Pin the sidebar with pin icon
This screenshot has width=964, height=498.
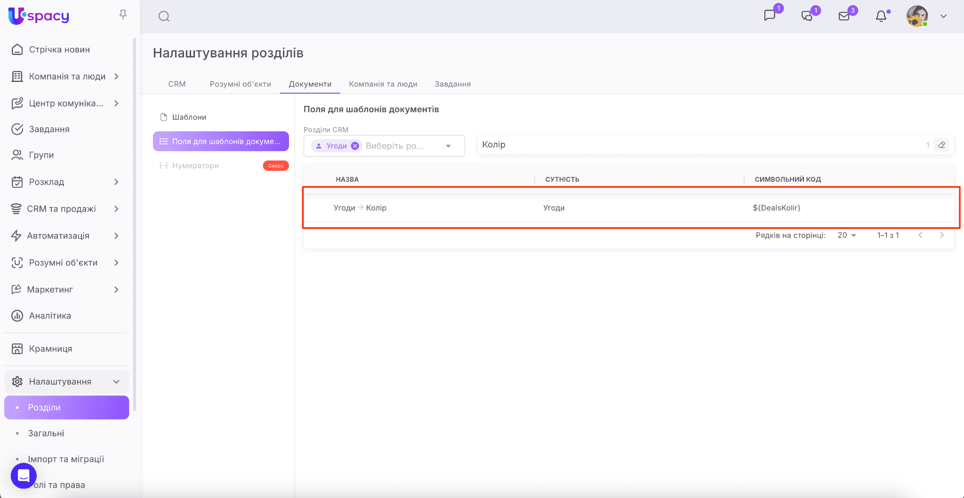click(123, 15)
